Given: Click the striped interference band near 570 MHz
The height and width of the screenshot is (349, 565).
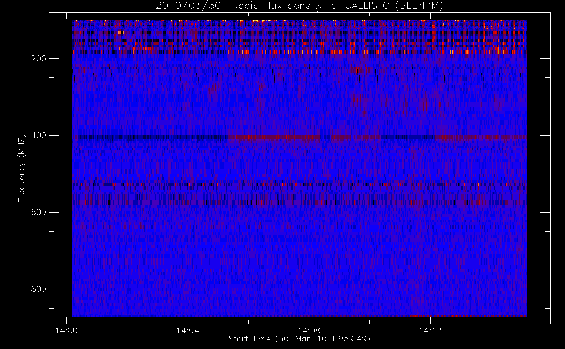Looking at the screenshot, I should [x=300, y=202].
